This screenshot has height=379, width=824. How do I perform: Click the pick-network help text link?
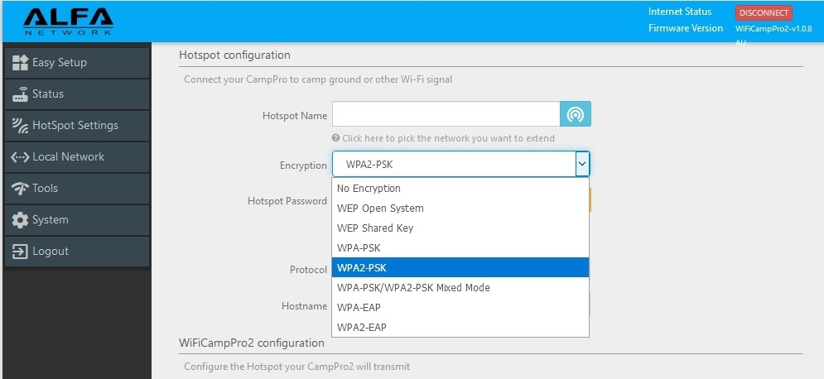tap(448, 138)
